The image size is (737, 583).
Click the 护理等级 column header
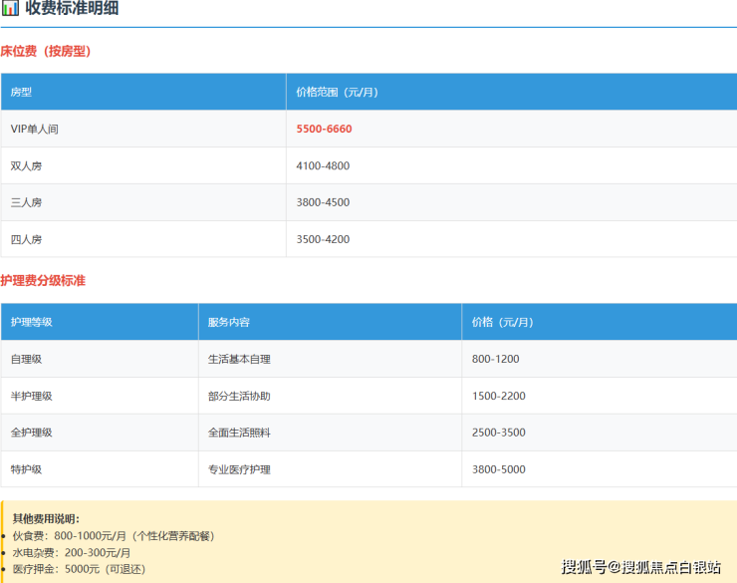pos(32,322)
